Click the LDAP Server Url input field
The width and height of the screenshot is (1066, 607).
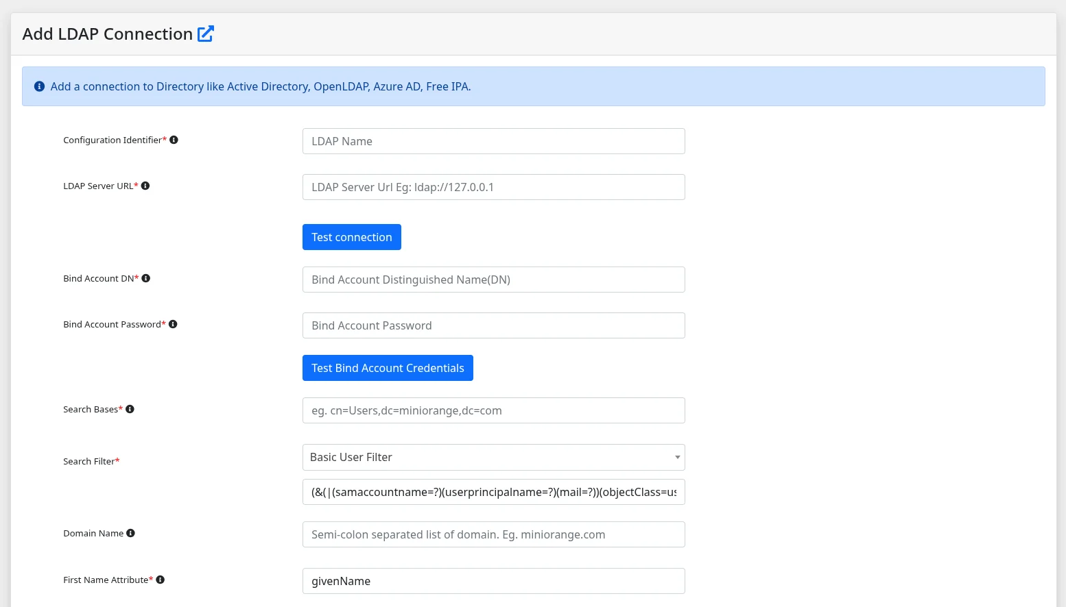click(x=493, y=186)
